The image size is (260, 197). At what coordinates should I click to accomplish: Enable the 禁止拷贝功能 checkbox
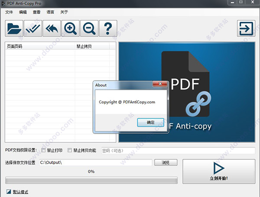coord(70,150)
